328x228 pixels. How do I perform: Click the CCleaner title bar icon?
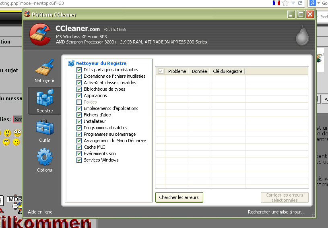coord(27,14)
